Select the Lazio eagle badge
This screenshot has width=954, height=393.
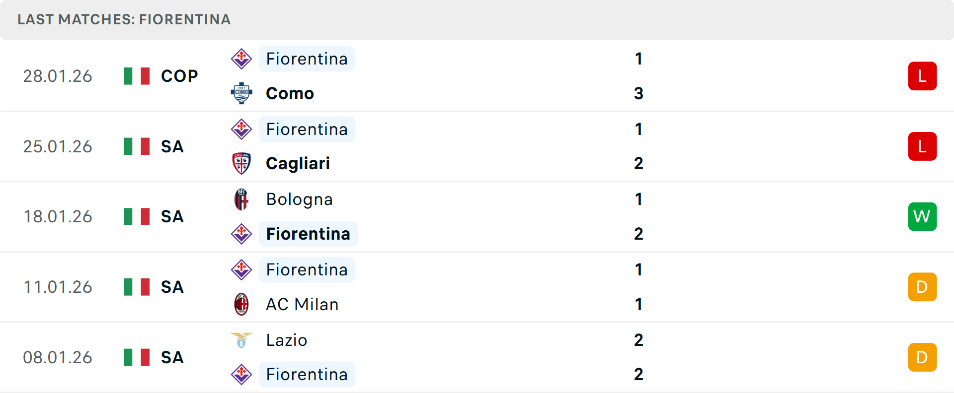point(241,340)
